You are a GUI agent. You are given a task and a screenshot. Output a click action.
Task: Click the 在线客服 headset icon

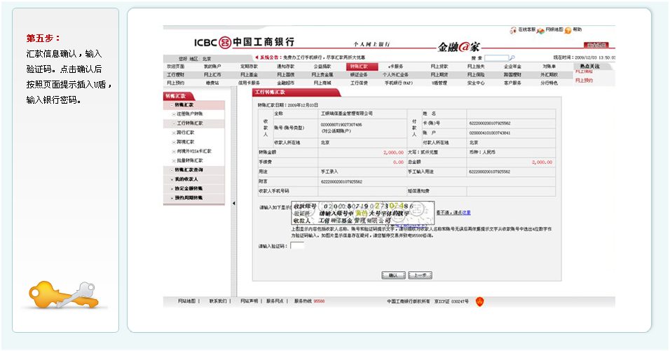tap(513, 30)
